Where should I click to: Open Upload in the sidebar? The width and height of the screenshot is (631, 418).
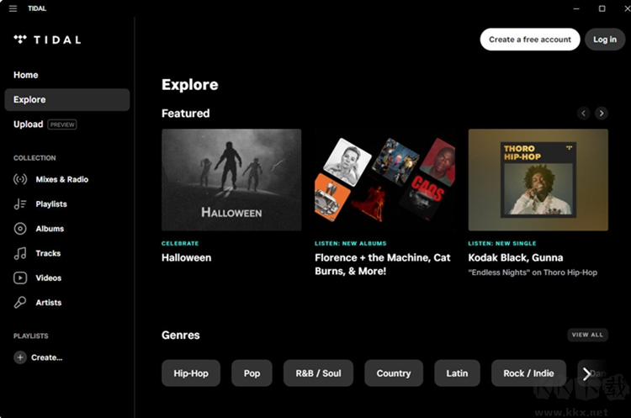pyautogui.click(x=28, y=124)
